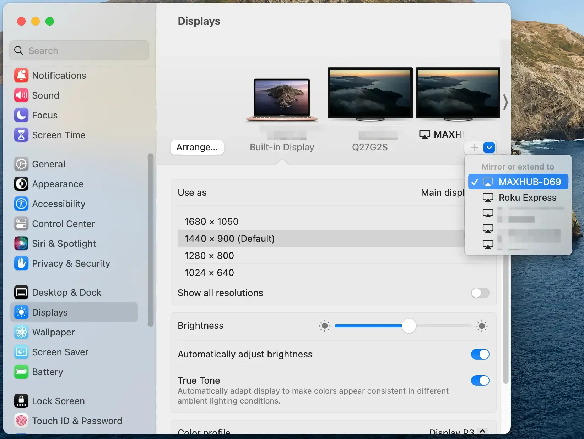Select 1680 × 1050 resolution
The height and width of the screenshot is (439, 584).
point(321,222)
